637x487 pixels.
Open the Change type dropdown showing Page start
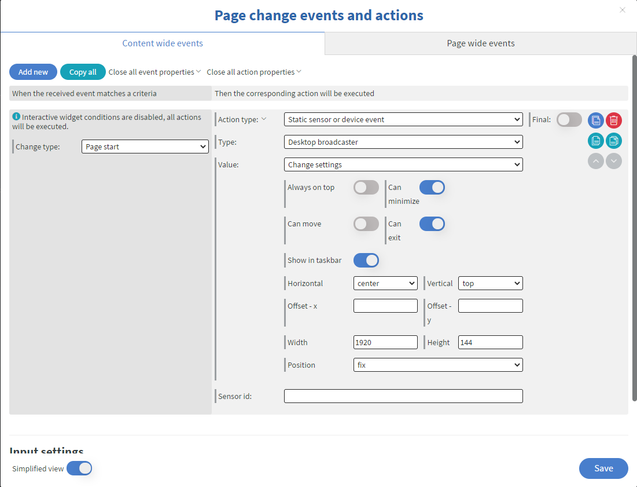145,147
